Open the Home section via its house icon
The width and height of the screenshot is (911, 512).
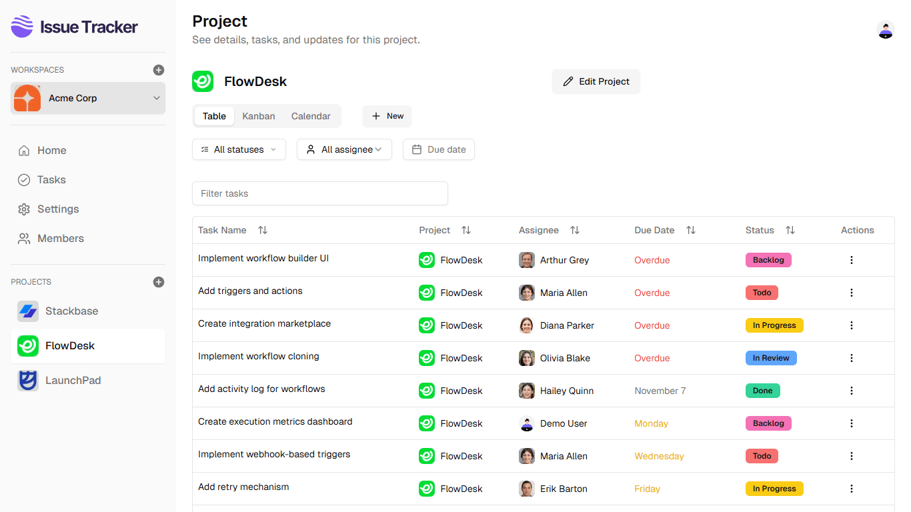click(25, 150)
